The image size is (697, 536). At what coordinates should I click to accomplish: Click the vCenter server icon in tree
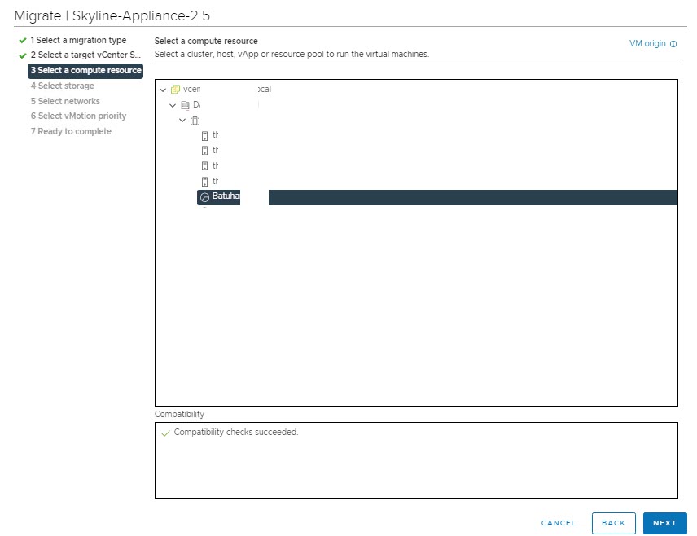(176, 90)
